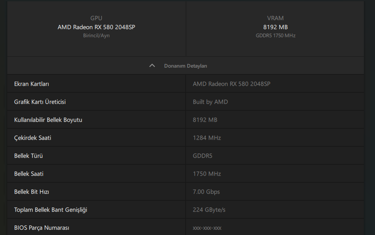The width and height of the screenshot is (375, 235).
Task: Click the Grafik Kartı Üreticisi row label
Action: 40,102
